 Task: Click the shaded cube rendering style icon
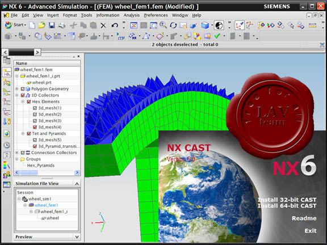(205, 26)
